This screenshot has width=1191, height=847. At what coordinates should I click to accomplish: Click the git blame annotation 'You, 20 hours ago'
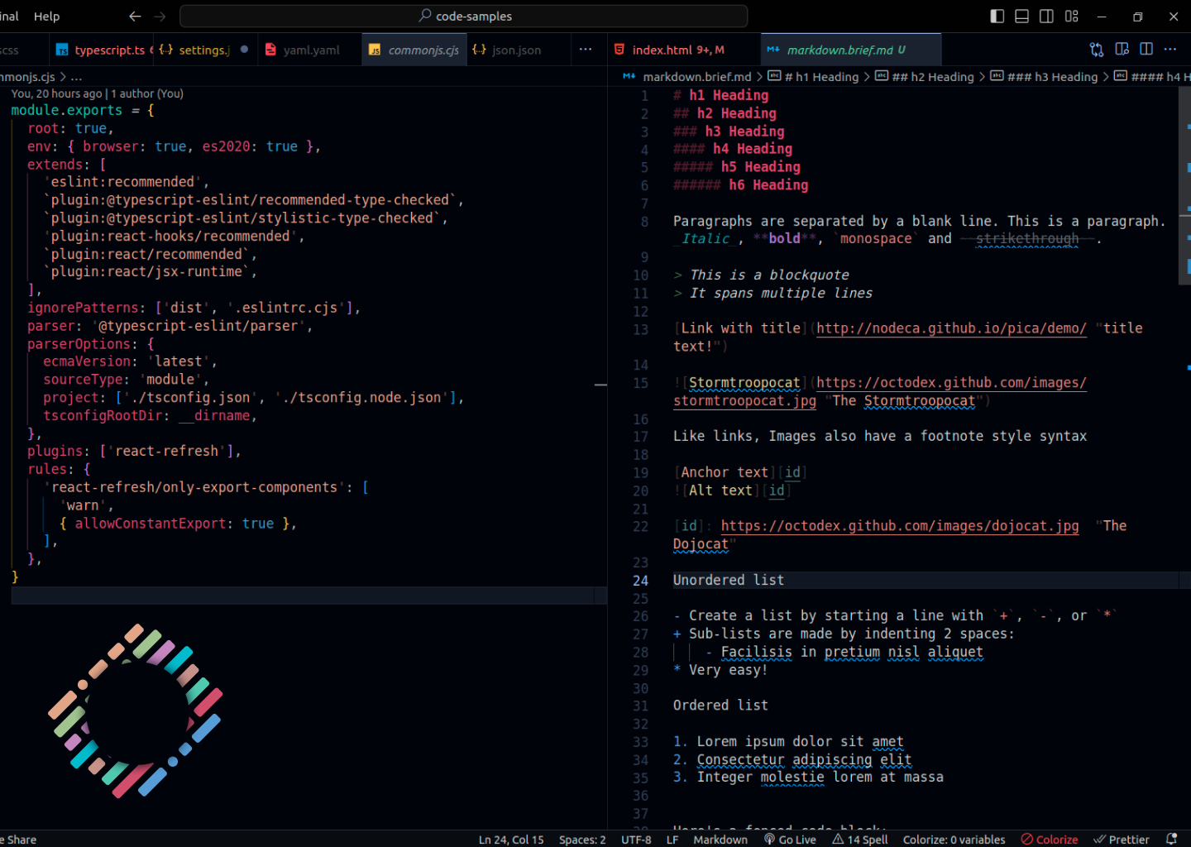[x=57, y=93]
